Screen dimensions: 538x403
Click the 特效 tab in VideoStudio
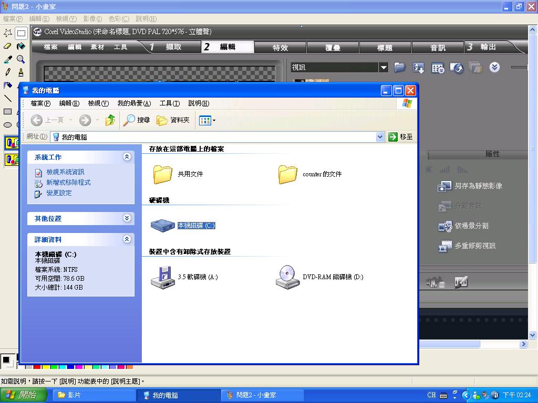(x=280, y=48)
